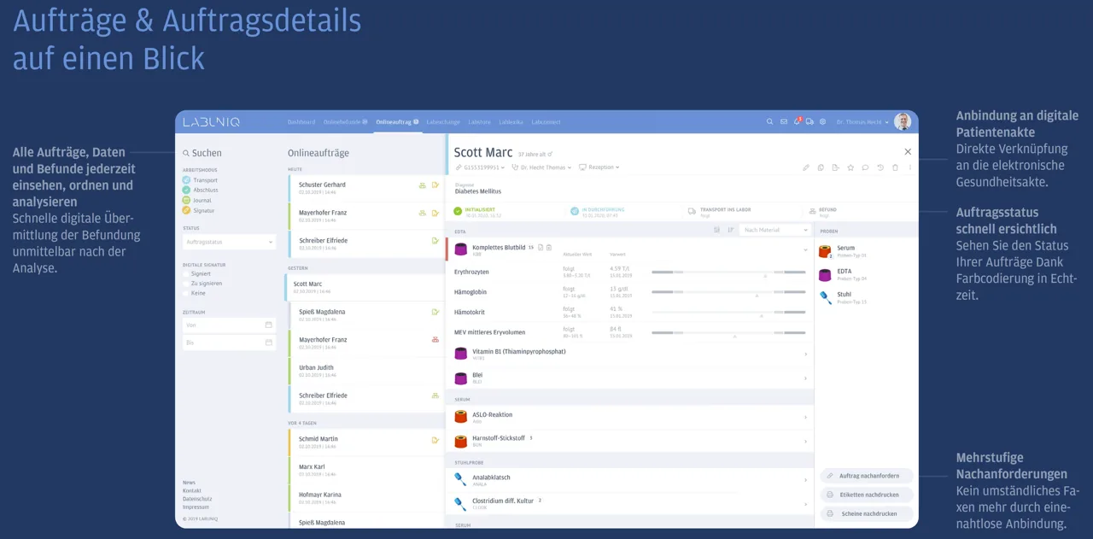Click the pencil edit icon for Scott Marc

point(806,167)
